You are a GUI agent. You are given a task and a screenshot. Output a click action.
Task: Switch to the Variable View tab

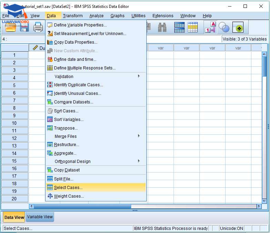[40, 217]
